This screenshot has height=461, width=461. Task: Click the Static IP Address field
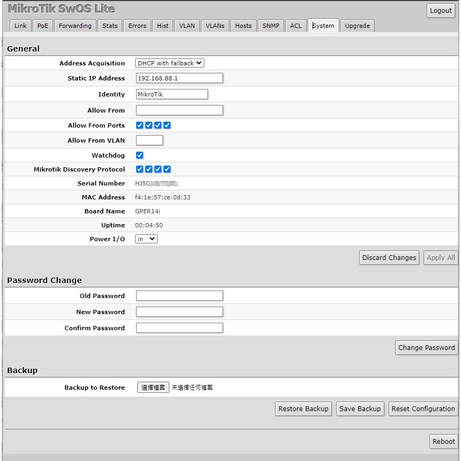click(x=180, y=78)
